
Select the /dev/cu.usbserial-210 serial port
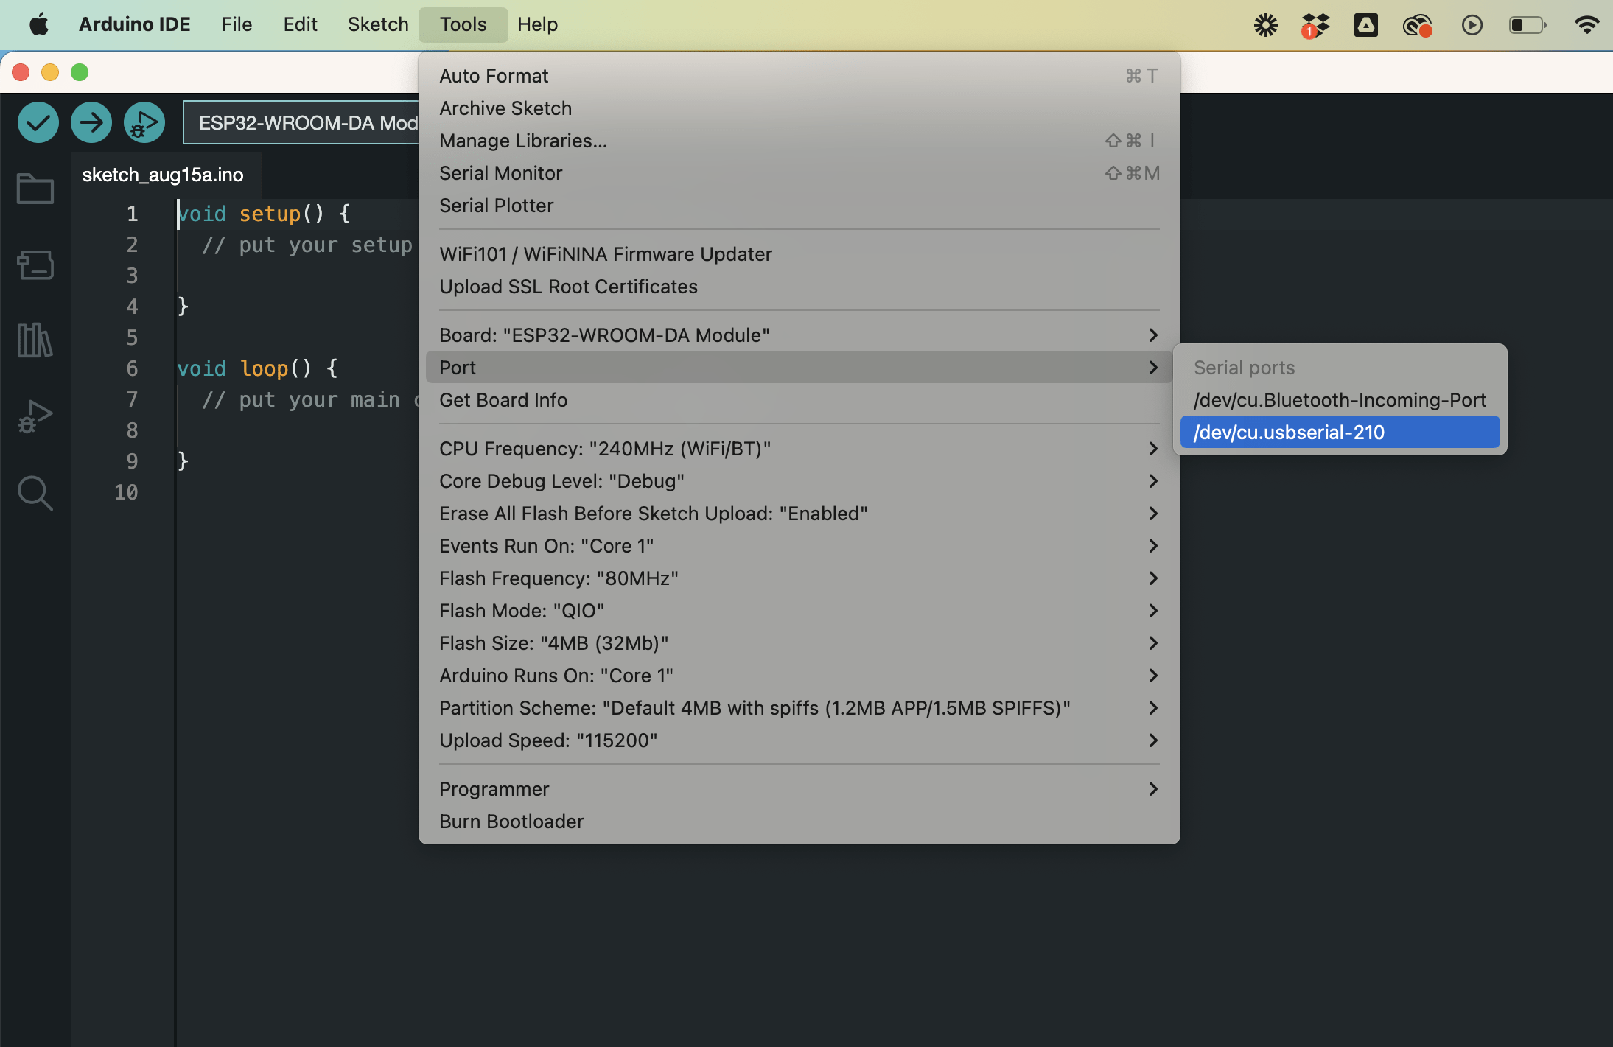(1340, 433)
